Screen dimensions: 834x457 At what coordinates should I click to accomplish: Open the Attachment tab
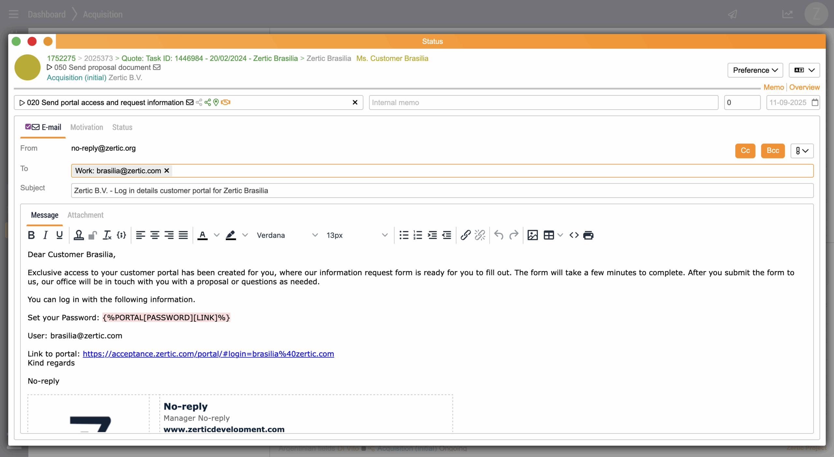click(x=85, y=215)
